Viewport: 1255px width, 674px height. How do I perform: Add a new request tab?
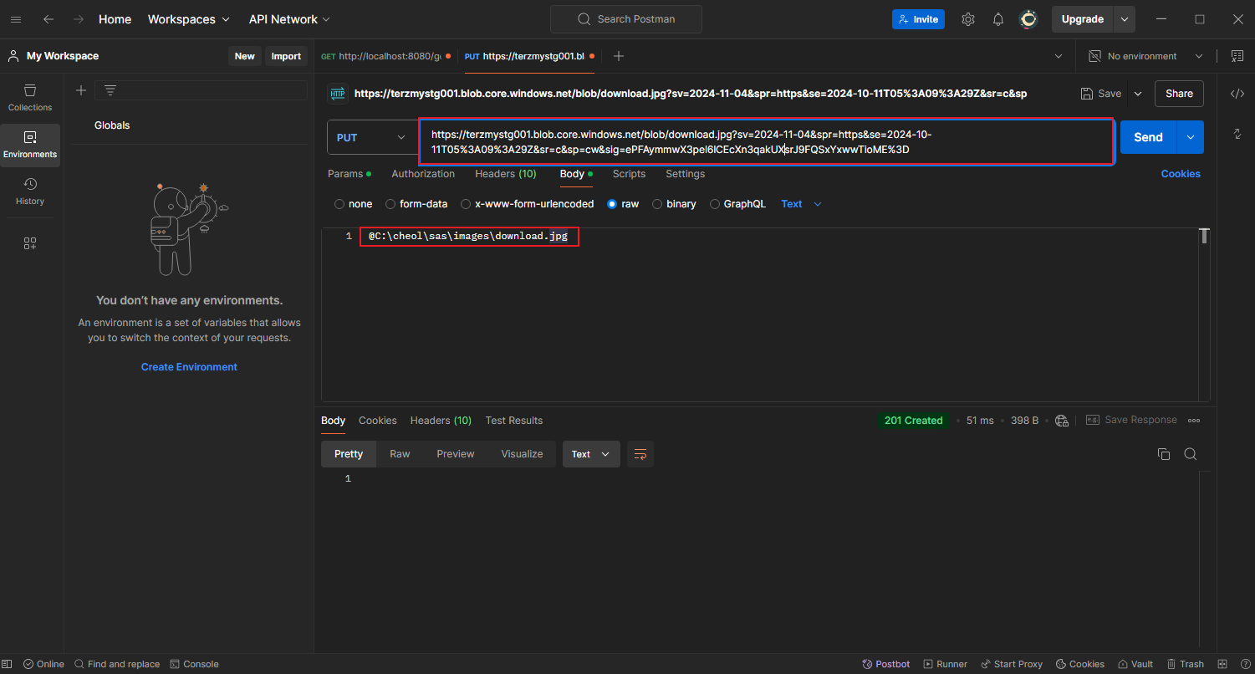pos(619,56)
